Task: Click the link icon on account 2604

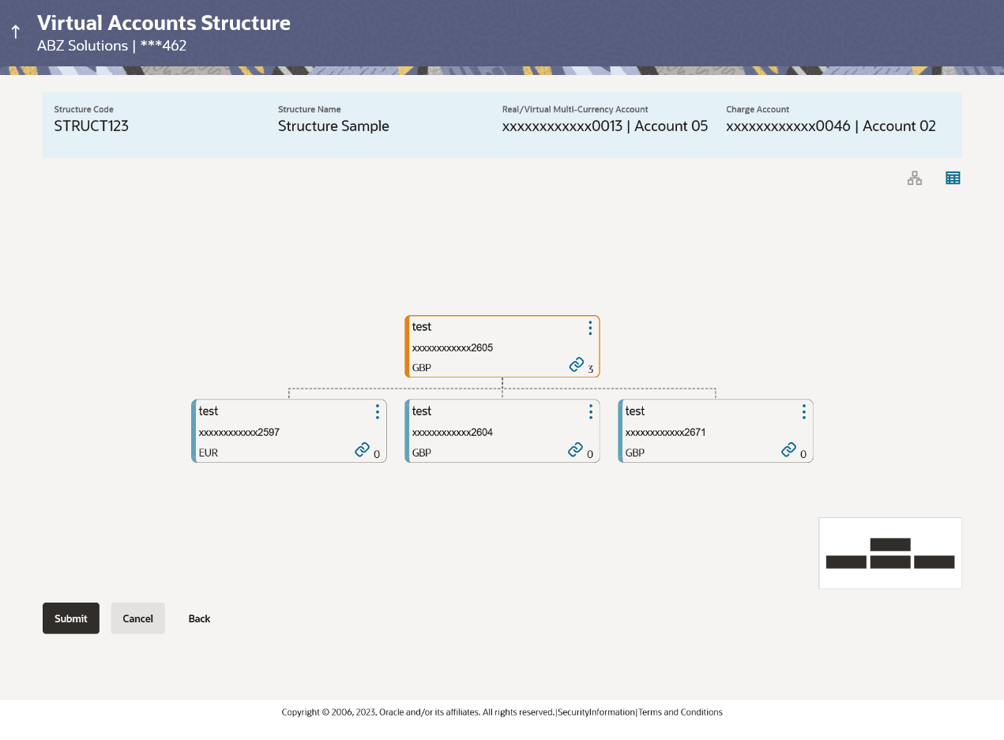Action: pos(576,449)
